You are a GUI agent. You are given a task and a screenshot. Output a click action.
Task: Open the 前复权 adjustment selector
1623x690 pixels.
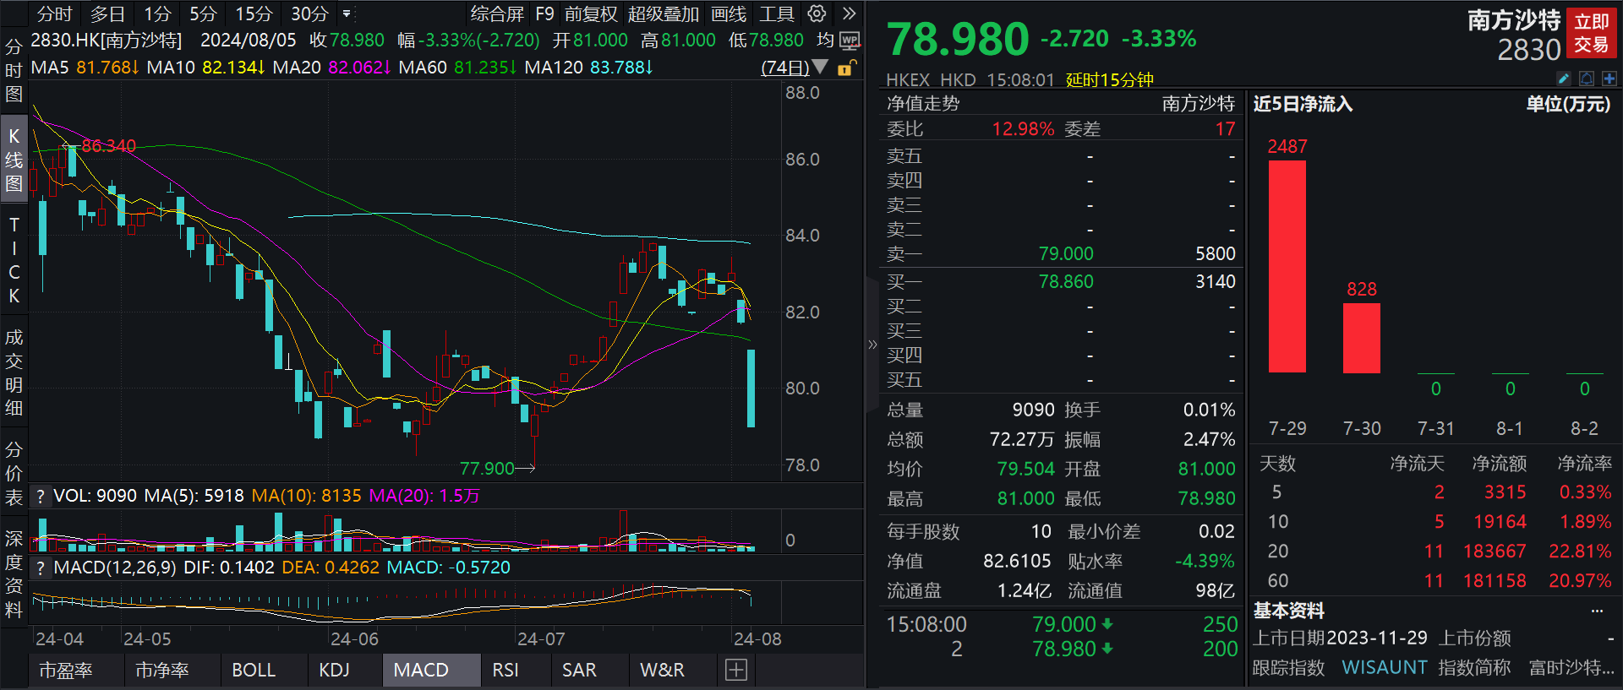point(591,14)
